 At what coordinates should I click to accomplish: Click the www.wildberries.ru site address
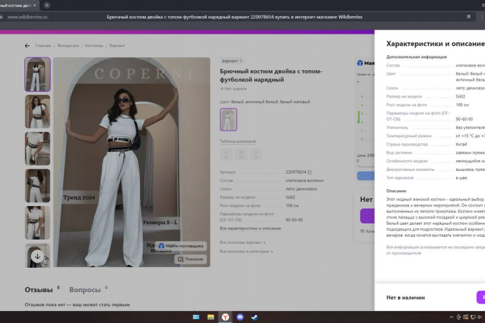click(x=27, y=17)
